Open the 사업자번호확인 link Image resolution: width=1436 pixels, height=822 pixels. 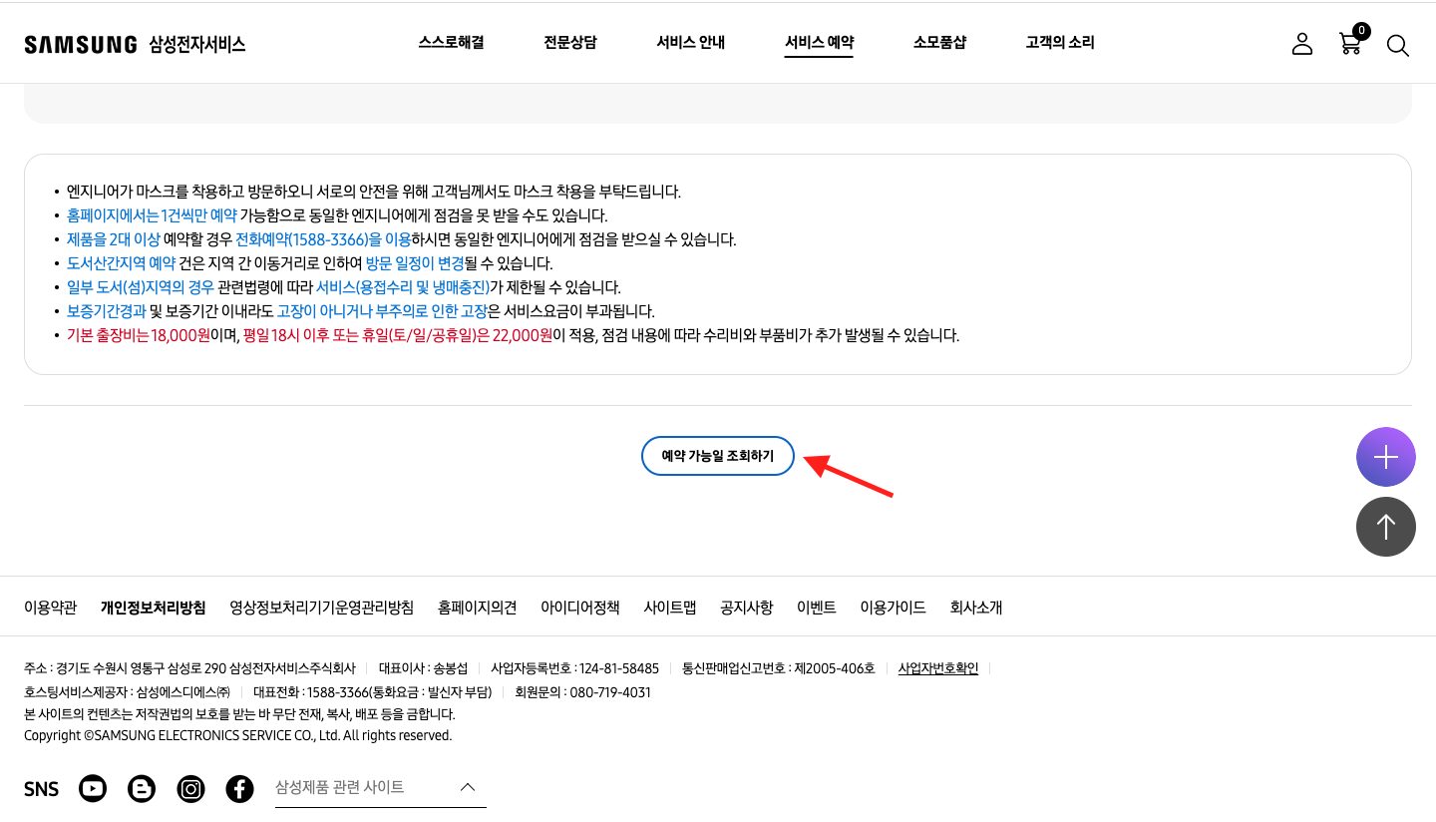(x=937, y=668)
